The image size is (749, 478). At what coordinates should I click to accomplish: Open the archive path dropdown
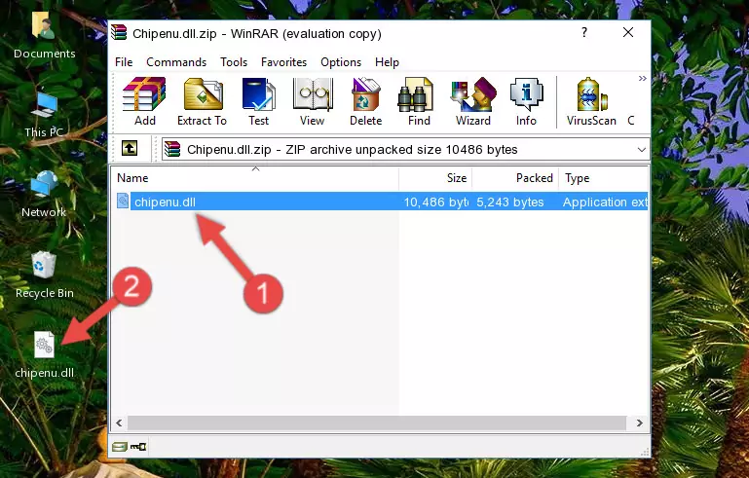(x=642, y=150)
